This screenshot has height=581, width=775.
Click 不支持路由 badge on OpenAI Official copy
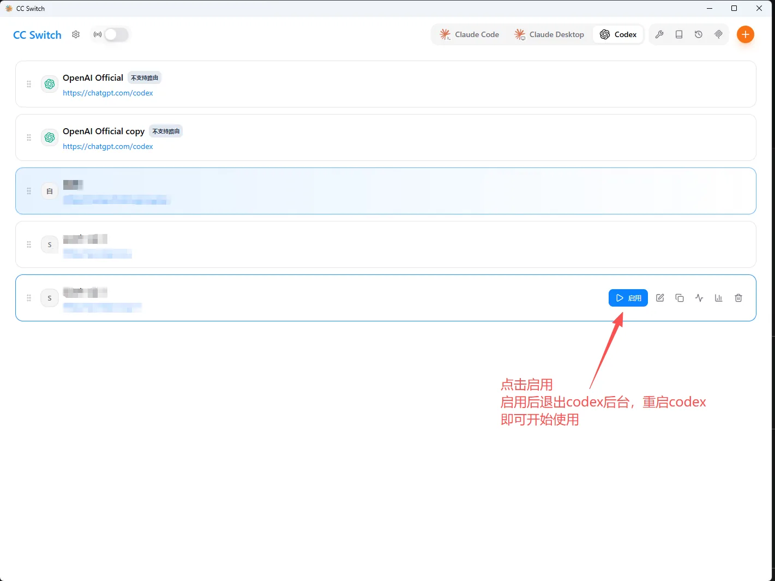(x=166, y=131)
